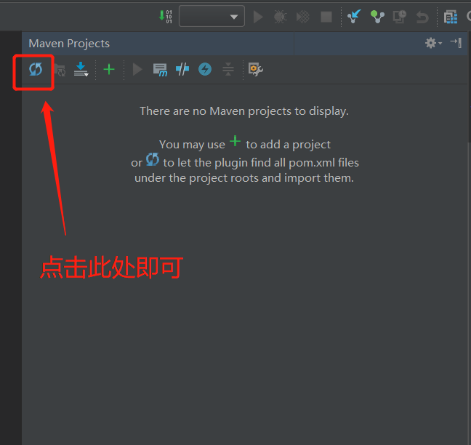Click Show History icon
The image size is (471, 445).
(400, 17)
